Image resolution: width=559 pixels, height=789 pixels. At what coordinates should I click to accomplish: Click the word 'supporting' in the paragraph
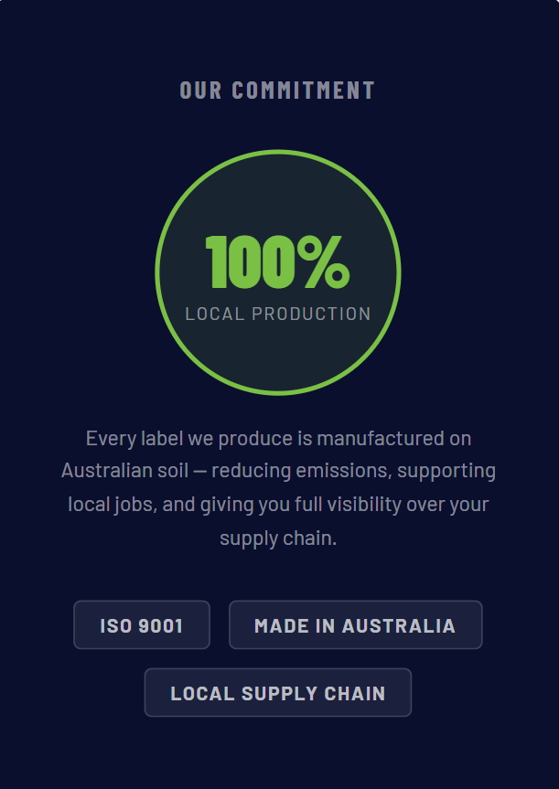coord(446,472)
